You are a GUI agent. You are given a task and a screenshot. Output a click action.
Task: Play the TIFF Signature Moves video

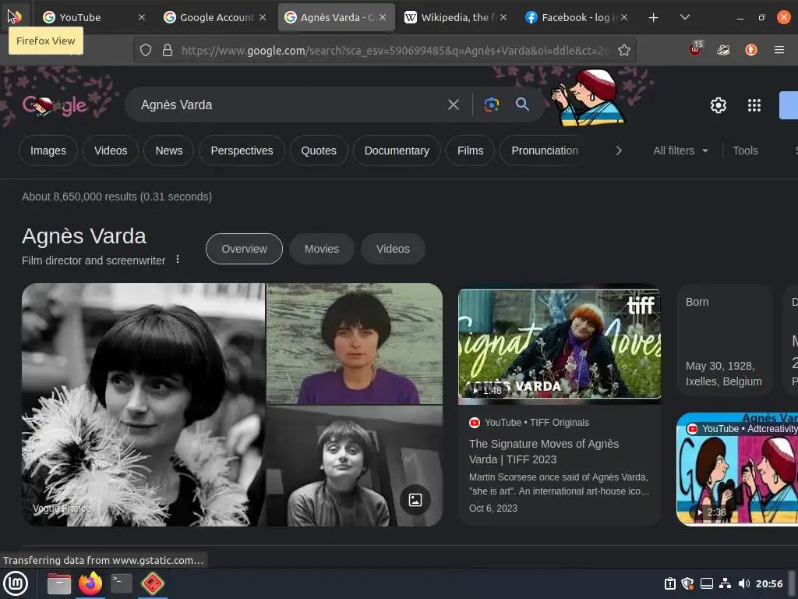point(560,344)
